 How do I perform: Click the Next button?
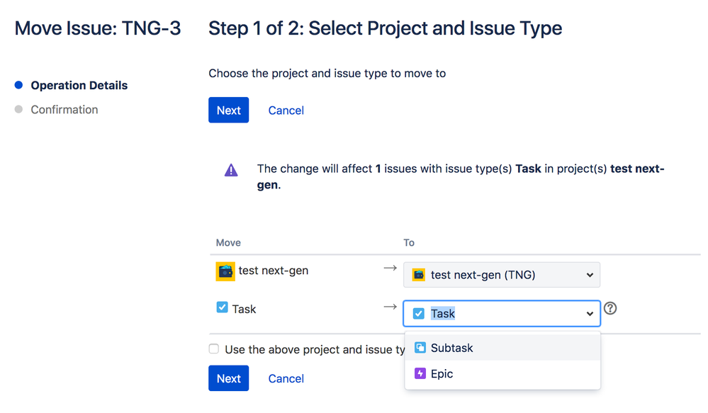pos(228,110)
